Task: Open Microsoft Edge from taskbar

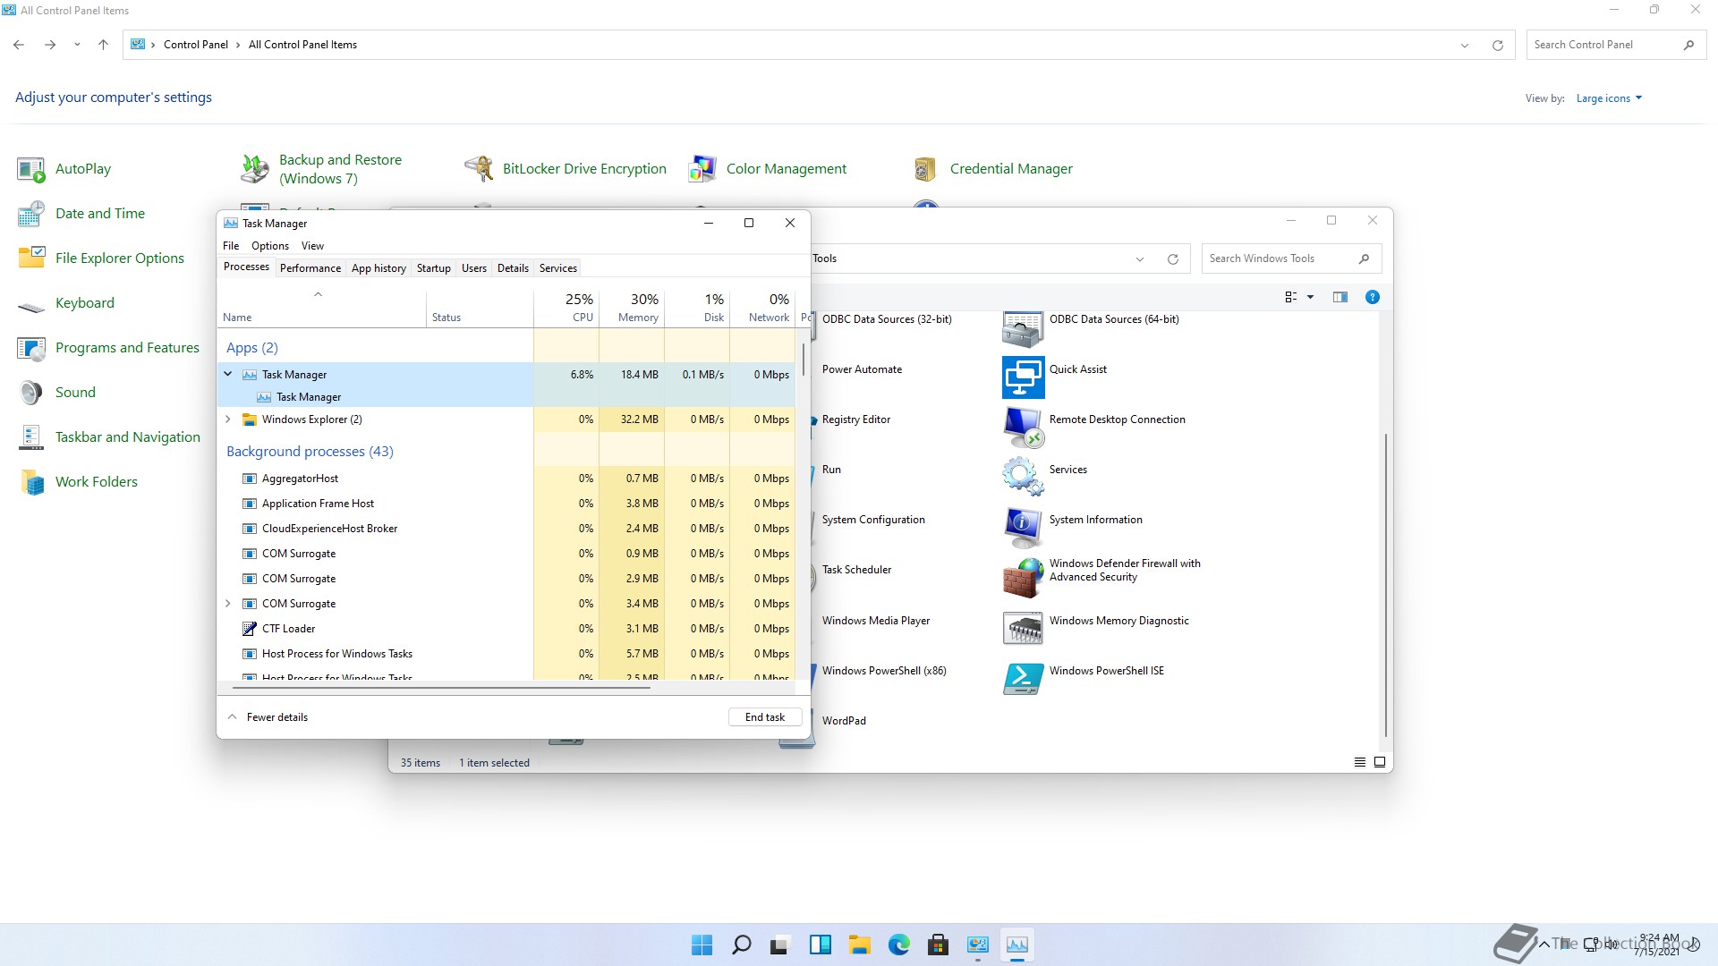Action: click(899, 945)
